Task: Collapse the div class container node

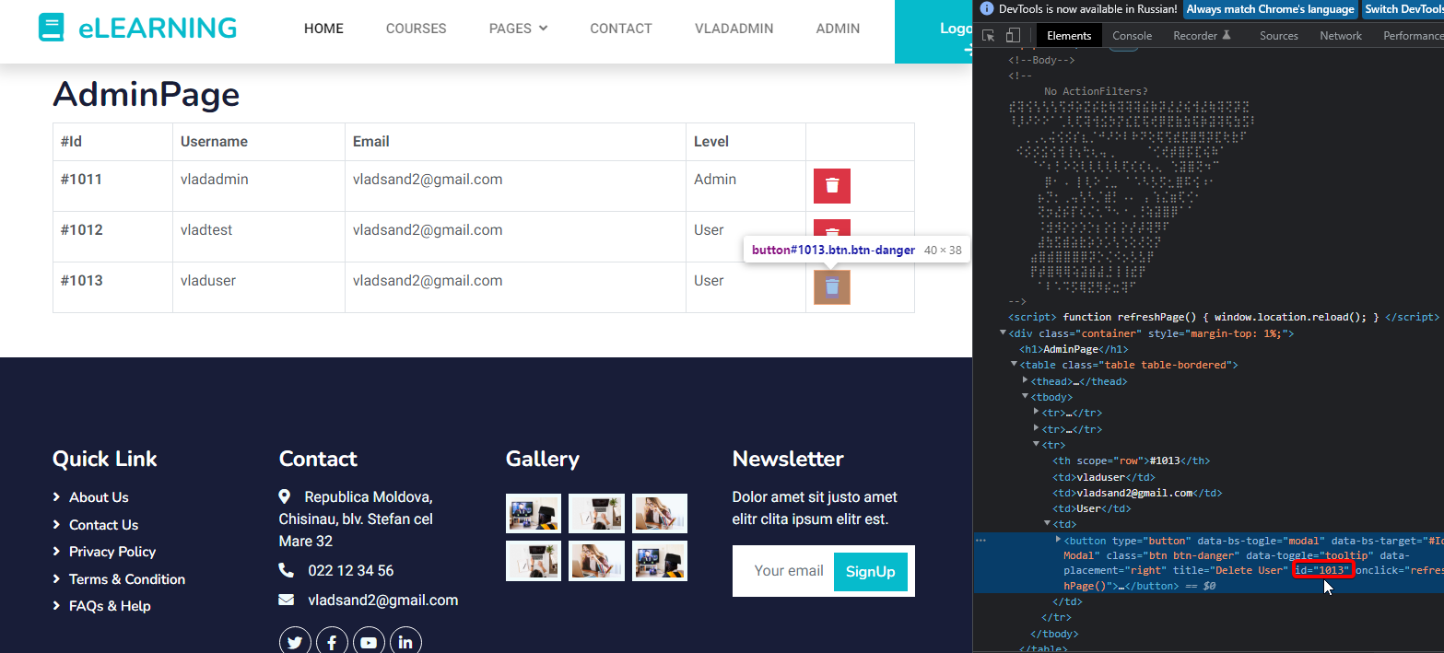Action: point(1004,333)
